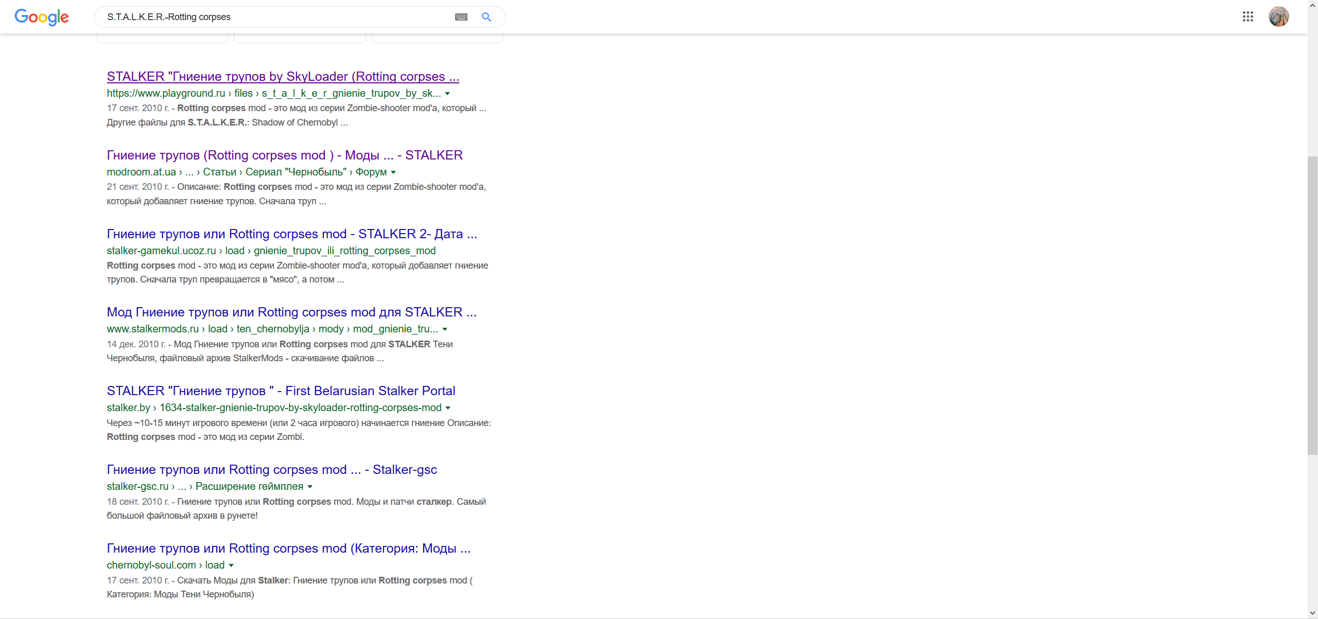Viewport: 1318px width, 619px height.
Task: Expand the playground.ru result options arrow
Action: tap(447, 94)
